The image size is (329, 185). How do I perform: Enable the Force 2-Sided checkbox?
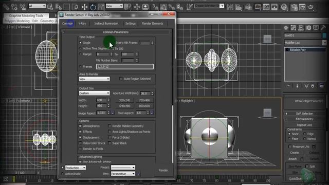(109, 137)
